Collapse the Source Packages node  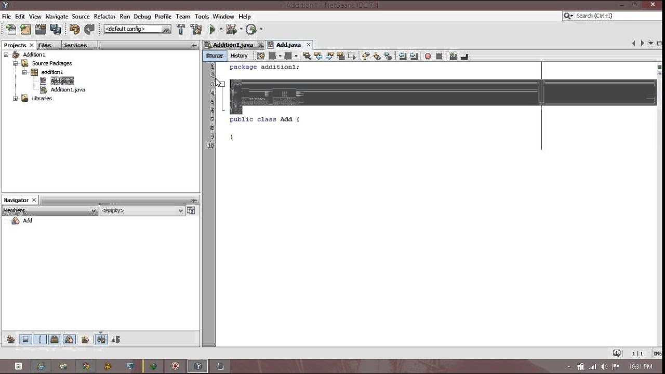(x=16, y=63)
